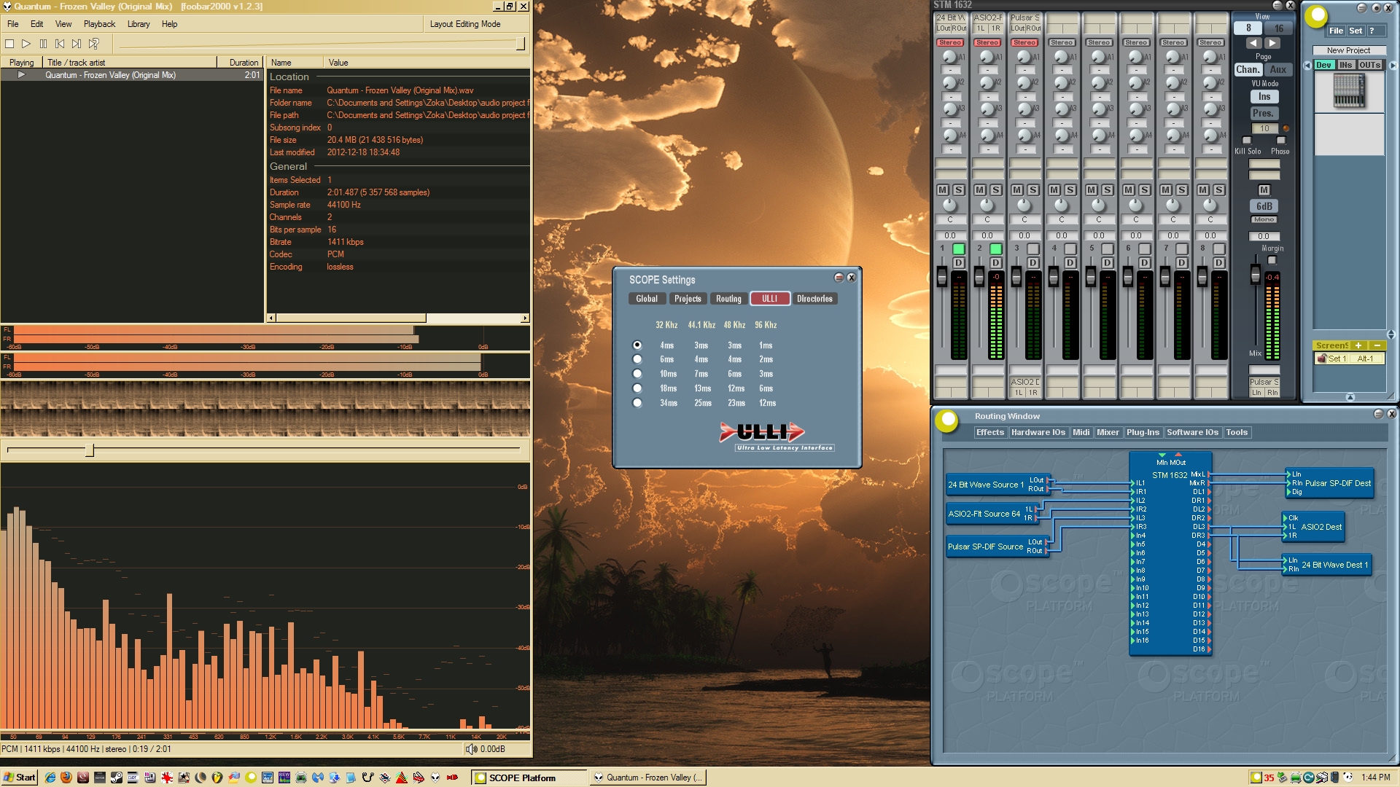Click the master Mix fader handle
The image size is (1400, 787).
coord(1255,275)
